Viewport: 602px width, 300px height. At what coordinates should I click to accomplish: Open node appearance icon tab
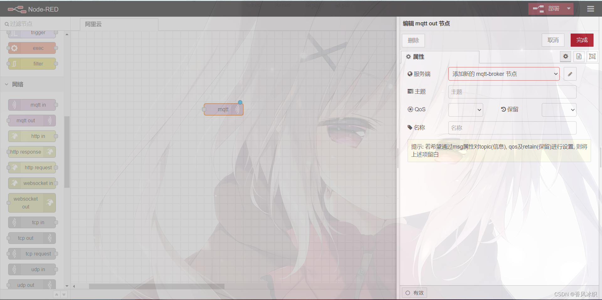[x=592, y=56]
